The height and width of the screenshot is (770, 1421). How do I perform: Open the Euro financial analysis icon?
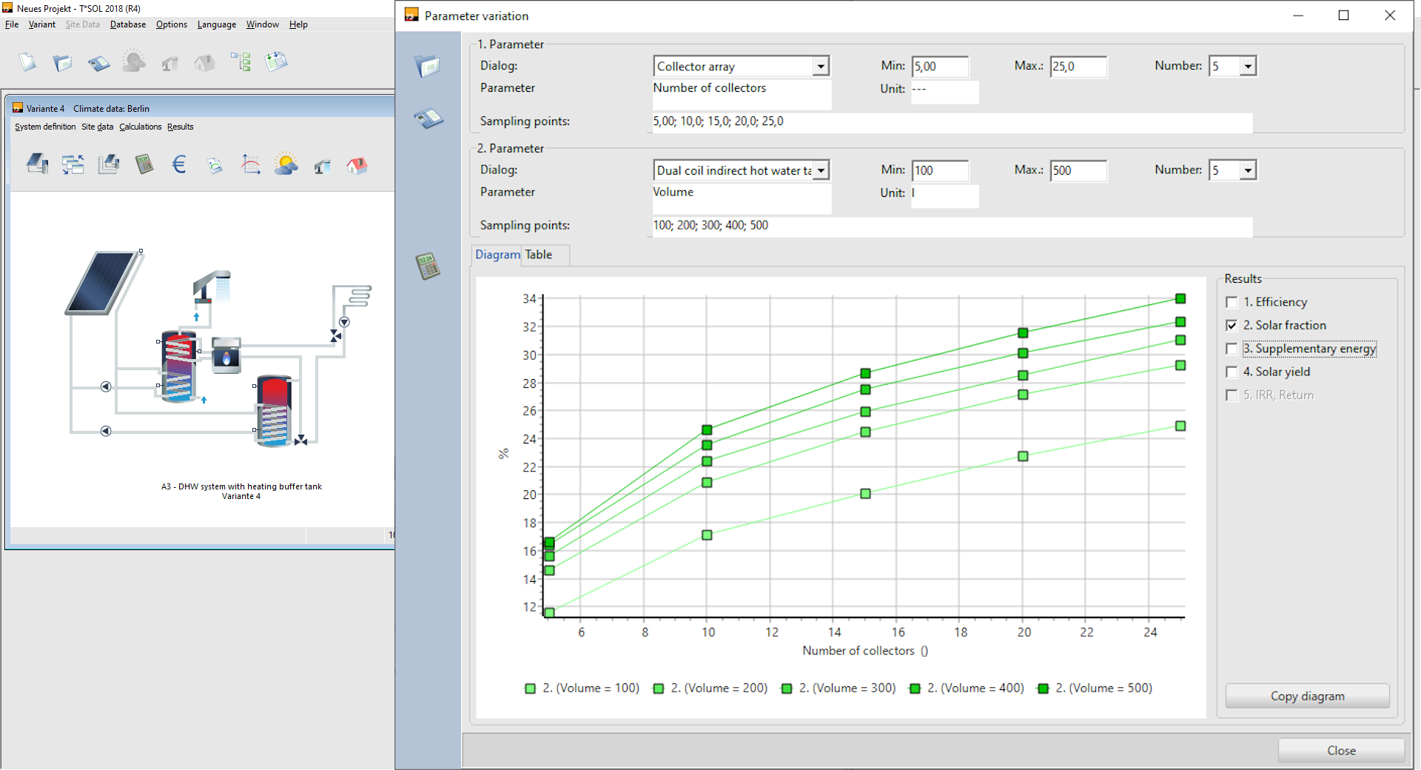coord(179,164)
